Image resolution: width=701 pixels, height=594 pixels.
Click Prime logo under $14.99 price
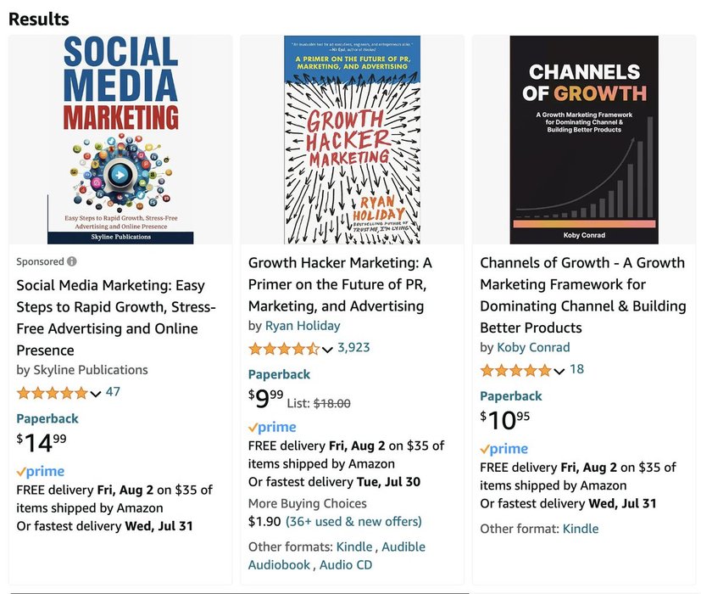[40, 472]
